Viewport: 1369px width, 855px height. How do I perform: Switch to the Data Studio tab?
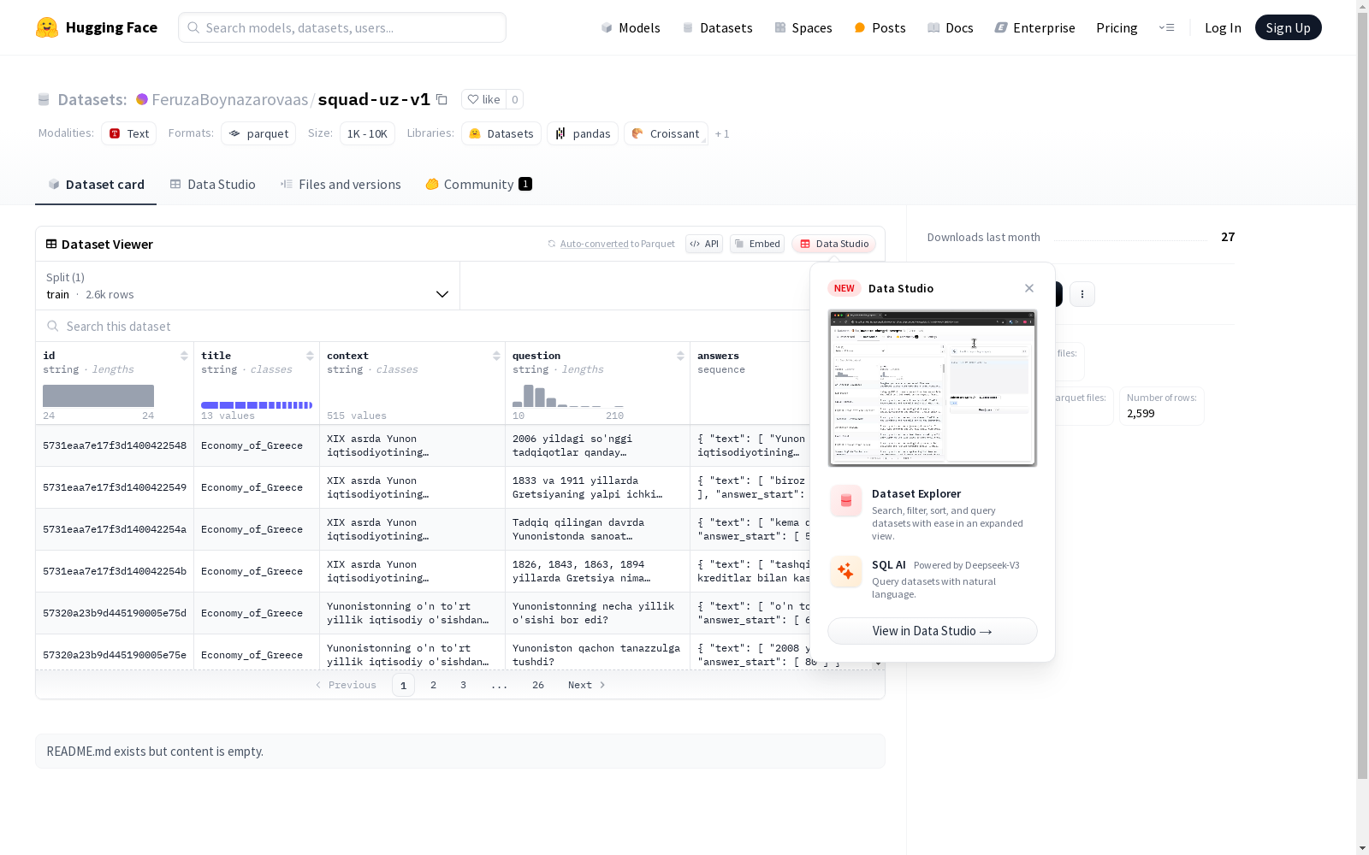(213, 185)
